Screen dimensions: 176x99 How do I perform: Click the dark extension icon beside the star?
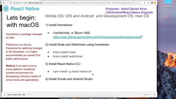point(152,3)
